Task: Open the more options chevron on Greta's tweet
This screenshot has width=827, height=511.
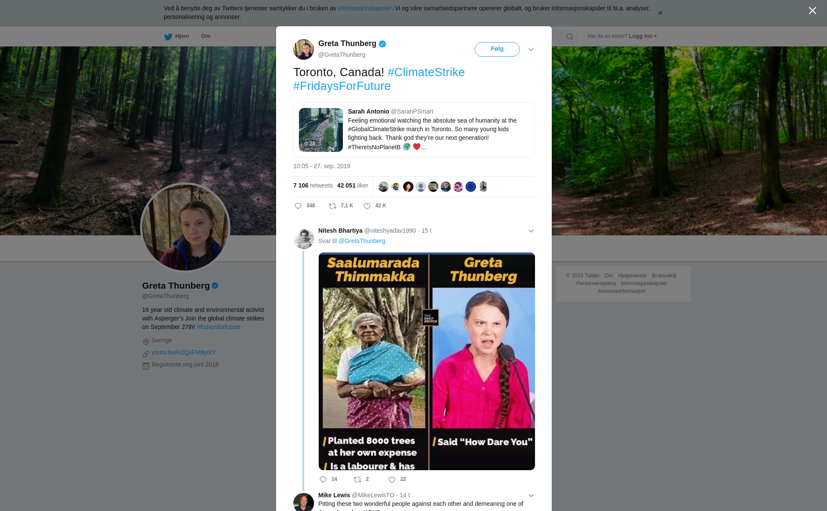Action: tap(531, 49)
